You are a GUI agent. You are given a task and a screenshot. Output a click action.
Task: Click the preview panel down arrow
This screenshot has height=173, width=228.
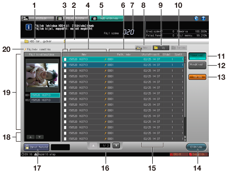point(40,137)
